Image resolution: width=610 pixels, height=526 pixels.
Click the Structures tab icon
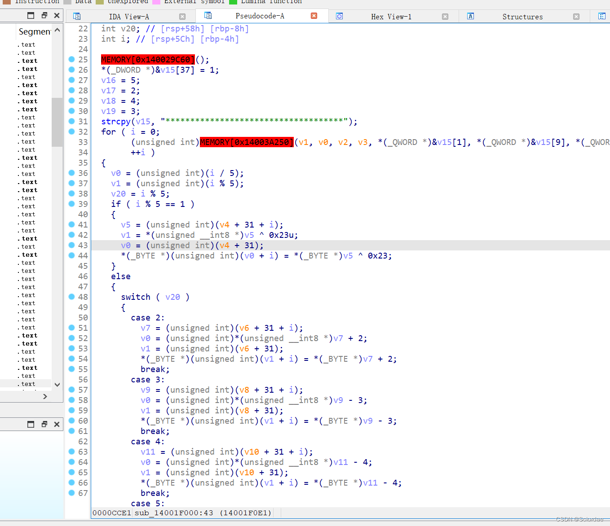point(471,16)
